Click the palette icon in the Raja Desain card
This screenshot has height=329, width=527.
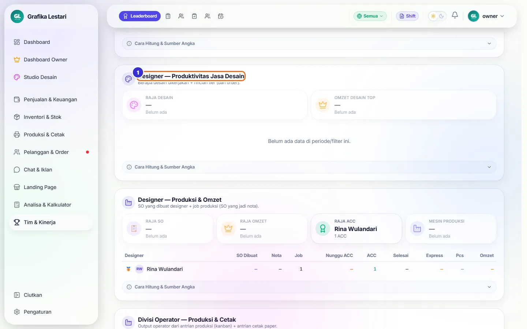coord(134,105)
